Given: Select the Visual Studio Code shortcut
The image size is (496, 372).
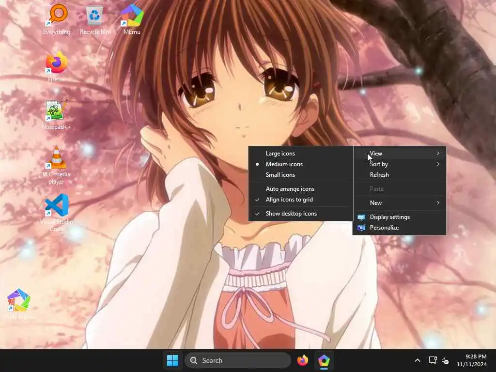Looking at the screenshot, I should pyautogui.click(x=57, y=213).
